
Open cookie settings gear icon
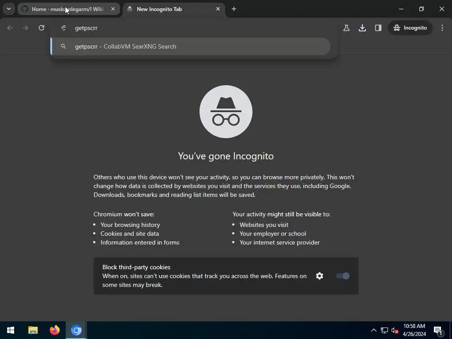[x=320, y=276]
